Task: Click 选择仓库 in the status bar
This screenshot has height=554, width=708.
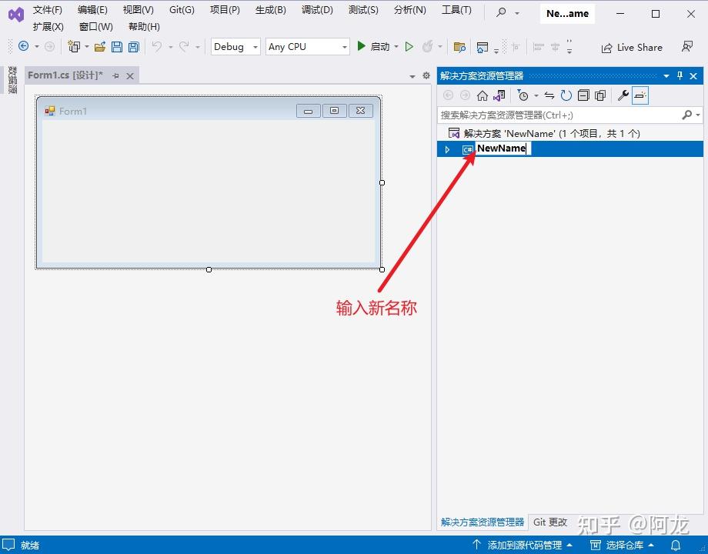Action: click(623, 545)
